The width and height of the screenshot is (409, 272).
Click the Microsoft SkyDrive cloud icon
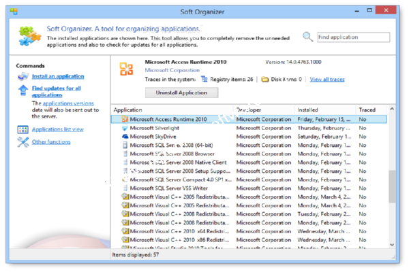(x=125, y=137)
